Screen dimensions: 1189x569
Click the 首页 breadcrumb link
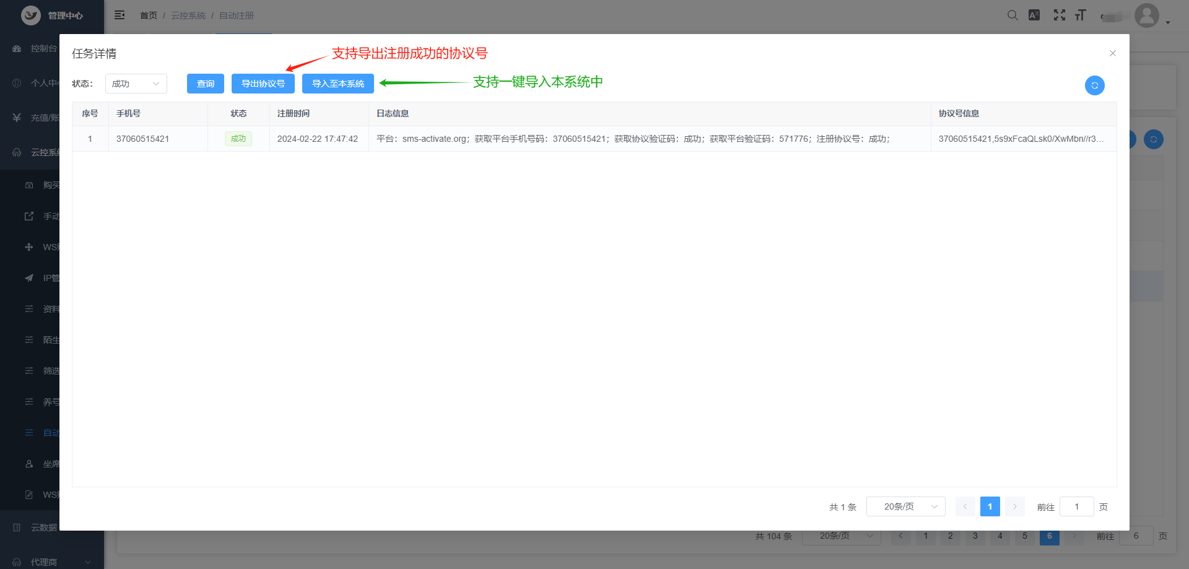pos(149,15)
